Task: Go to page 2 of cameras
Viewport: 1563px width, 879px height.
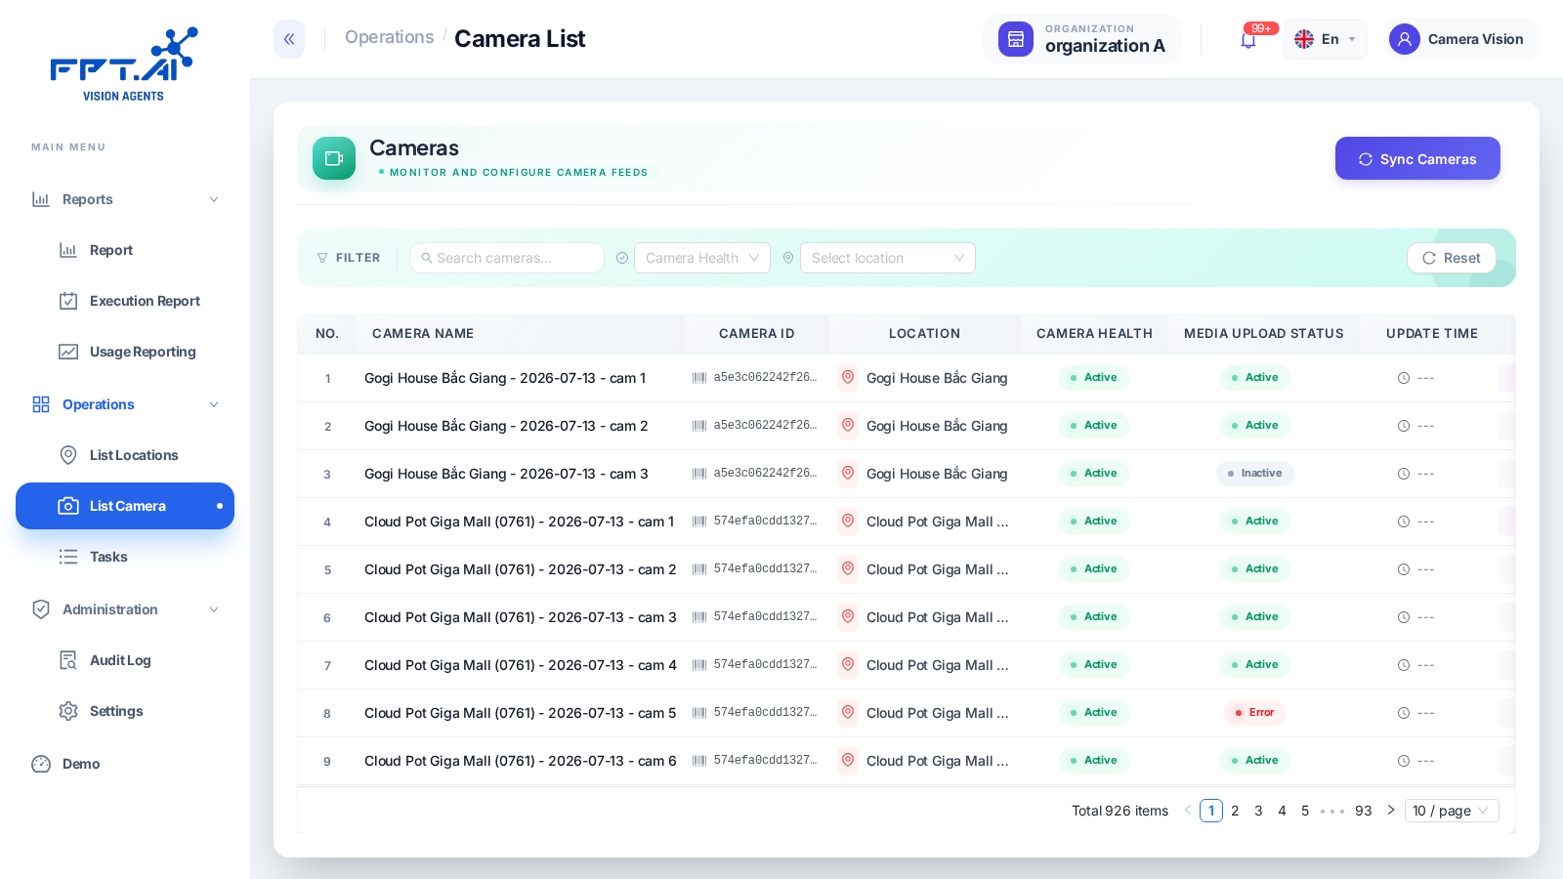Action: point(1235,811)
